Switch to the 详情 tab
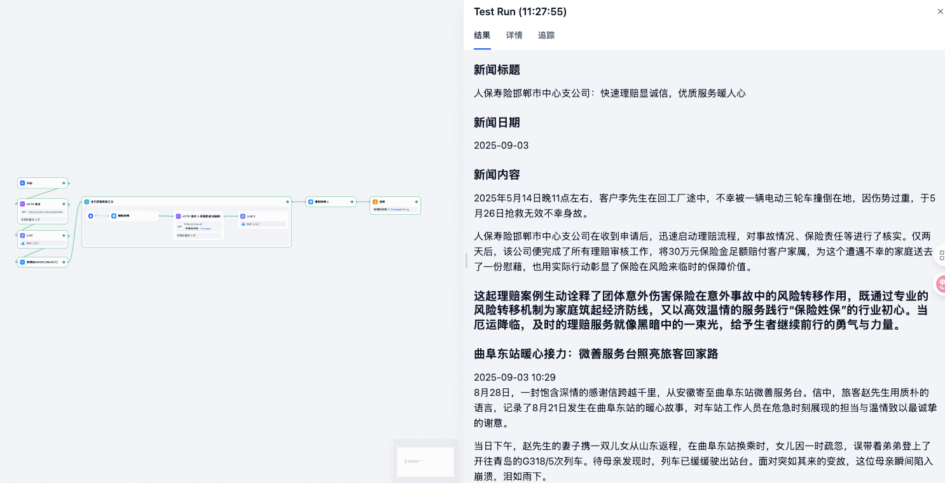The width and height of the screenshot is (945, 483). tap(514, 36)
